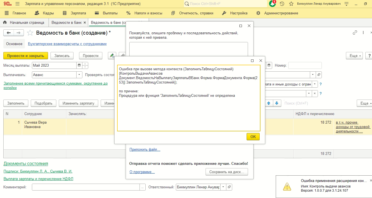Expand dropdown of the field with open-form icon

(x=313, y=75)
